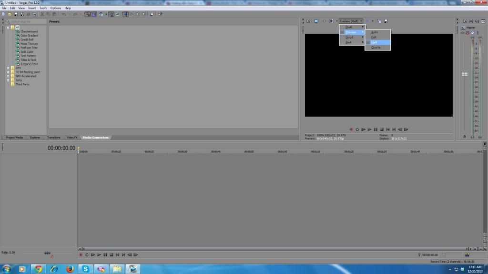Pause playback in video preview transport
Image resolution: width=488 pixels, height=274 pixels.
[x=376, y=129]
